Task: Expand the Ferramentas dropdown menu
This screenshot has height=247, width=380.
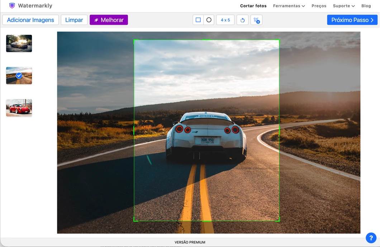Action: point(289,6)
